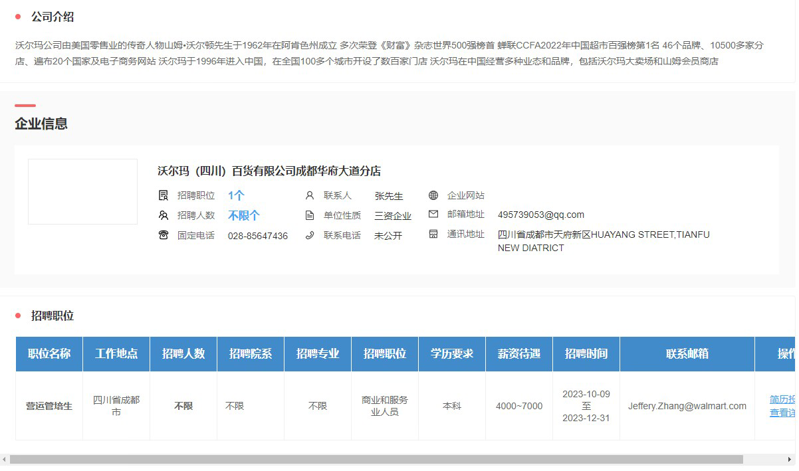This screenshot has width=799, height=471.
Task: Click the 招聘人数 column header
Action: 183,354
